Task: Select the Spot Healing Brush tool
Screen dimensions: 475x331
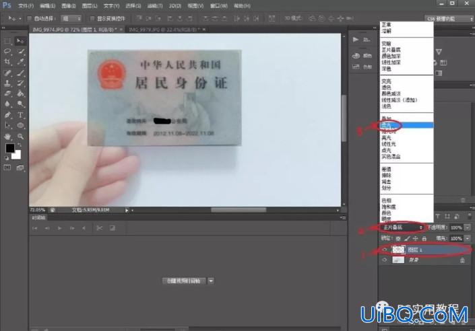Action: [x=7, y=73]
